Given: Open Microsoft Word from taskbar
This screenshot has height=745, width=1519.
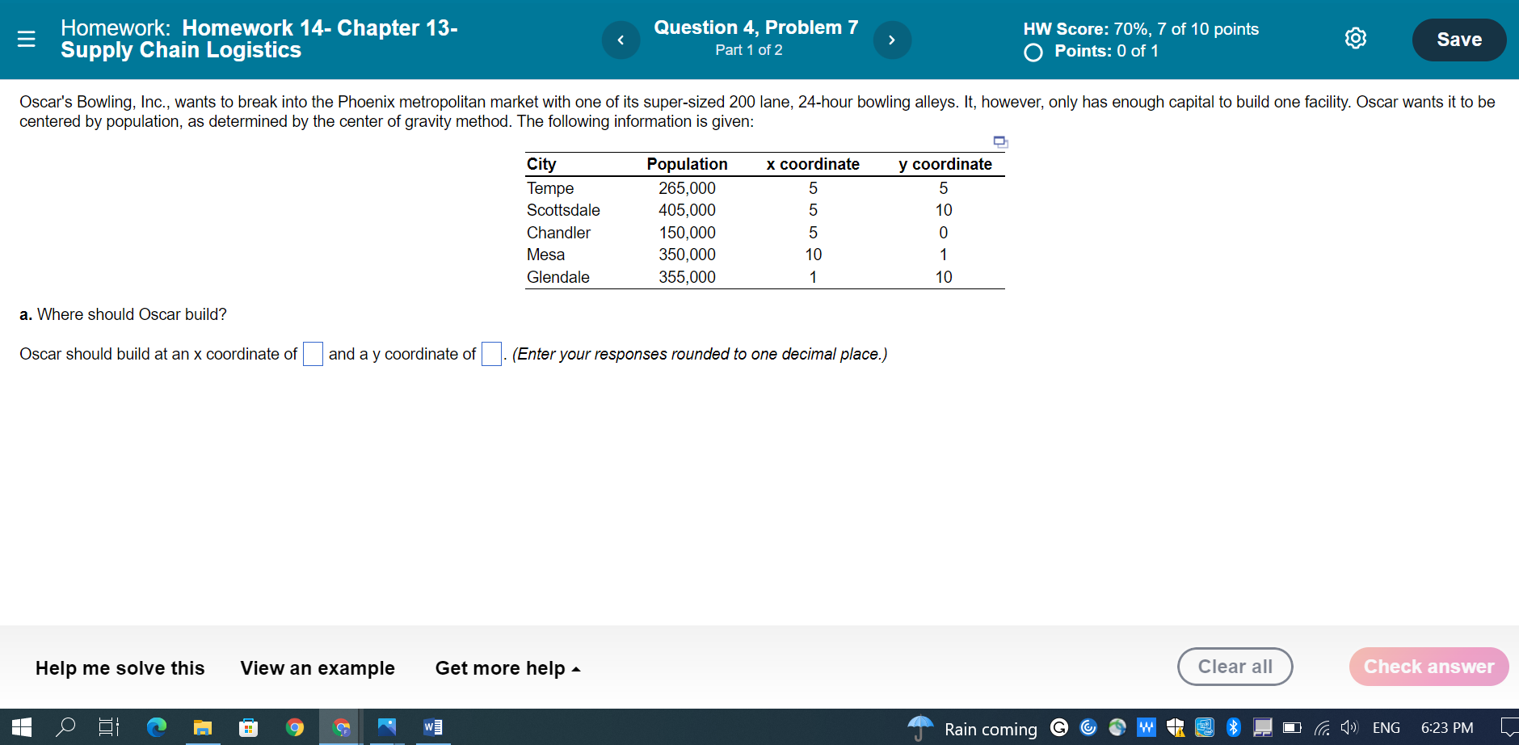Looking at the screenshot, I should click(x=433, y=727).
